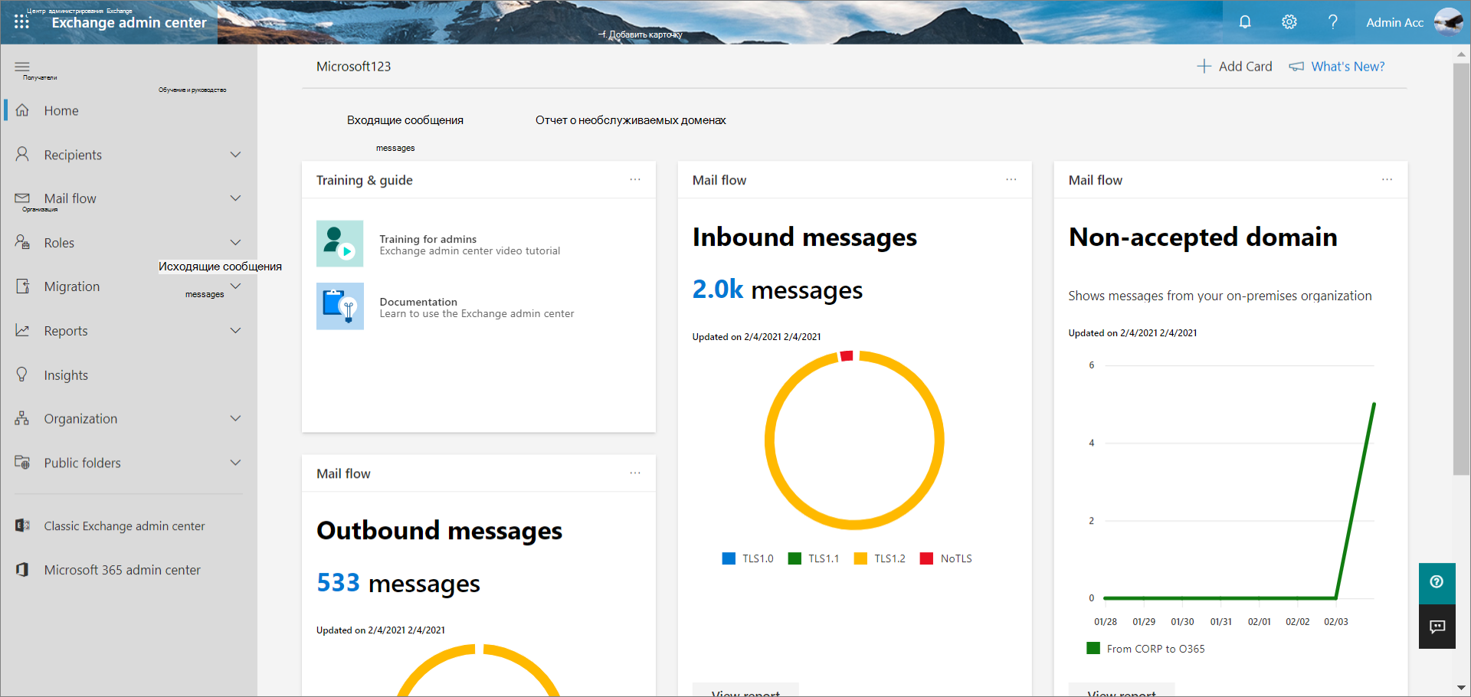The image size is (1471, 697).
Task: Open the floating help circle button
Action: [1437, 582]
